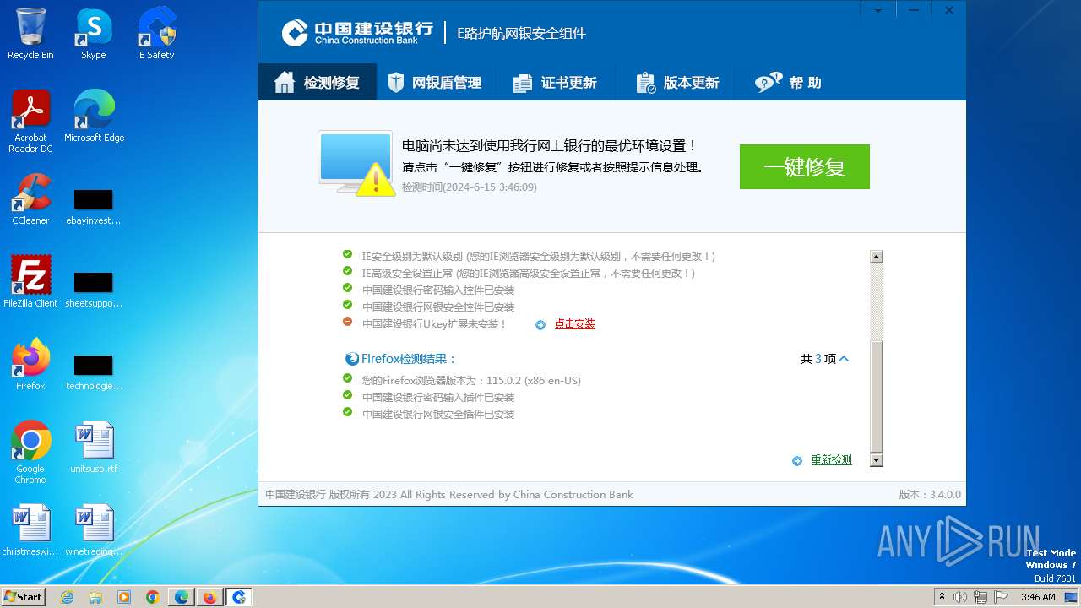Click the green 一键修复 button
1081x608 pixels.
[805, 166]
